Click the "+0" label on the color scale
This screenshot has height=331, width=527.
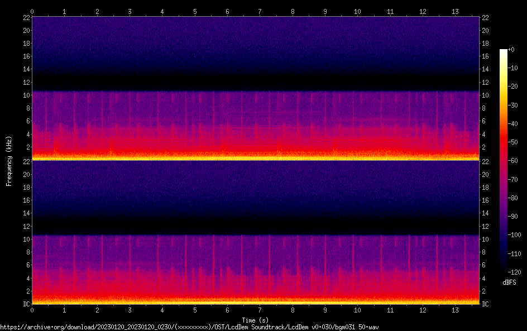point(511,50)
